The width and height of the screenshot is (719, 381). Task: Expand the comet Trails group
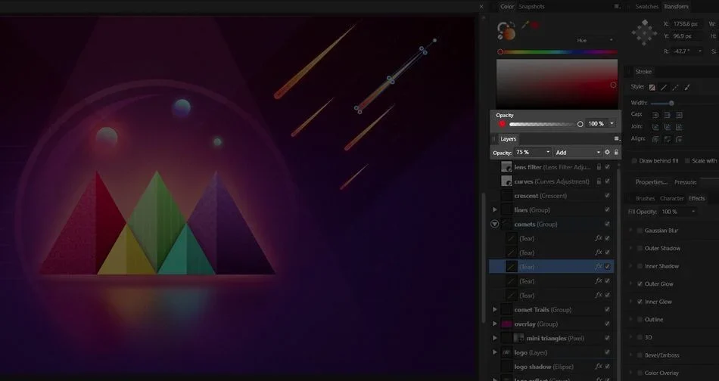pyautogui.click(x=495, y=310)
